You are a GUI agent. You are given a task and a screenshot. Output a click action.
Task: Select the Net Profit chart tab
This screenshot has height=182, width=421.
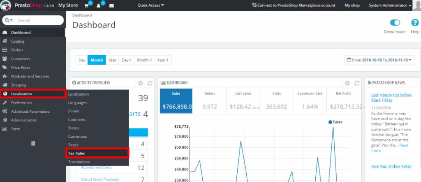(x=343, y=101)
